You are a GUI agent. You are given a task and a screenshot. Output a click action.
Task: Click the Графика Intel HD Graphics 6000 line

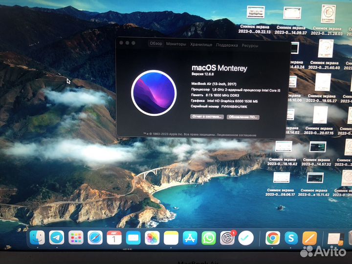coord(224,101)
